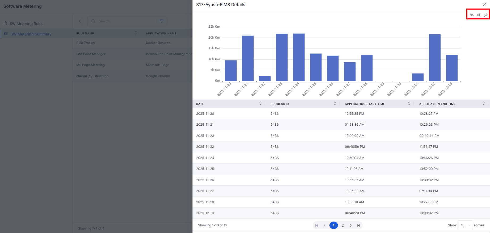Go to the last page of entries
The image size is (490, 233).
(x=359, y=226)
